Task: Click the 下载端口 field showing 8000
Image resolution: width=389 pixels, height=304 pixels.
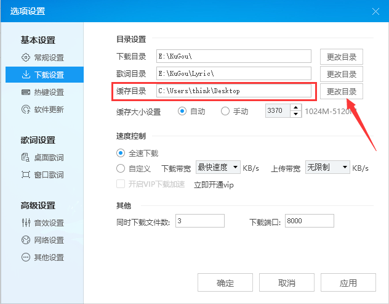Action: (310, 221)
